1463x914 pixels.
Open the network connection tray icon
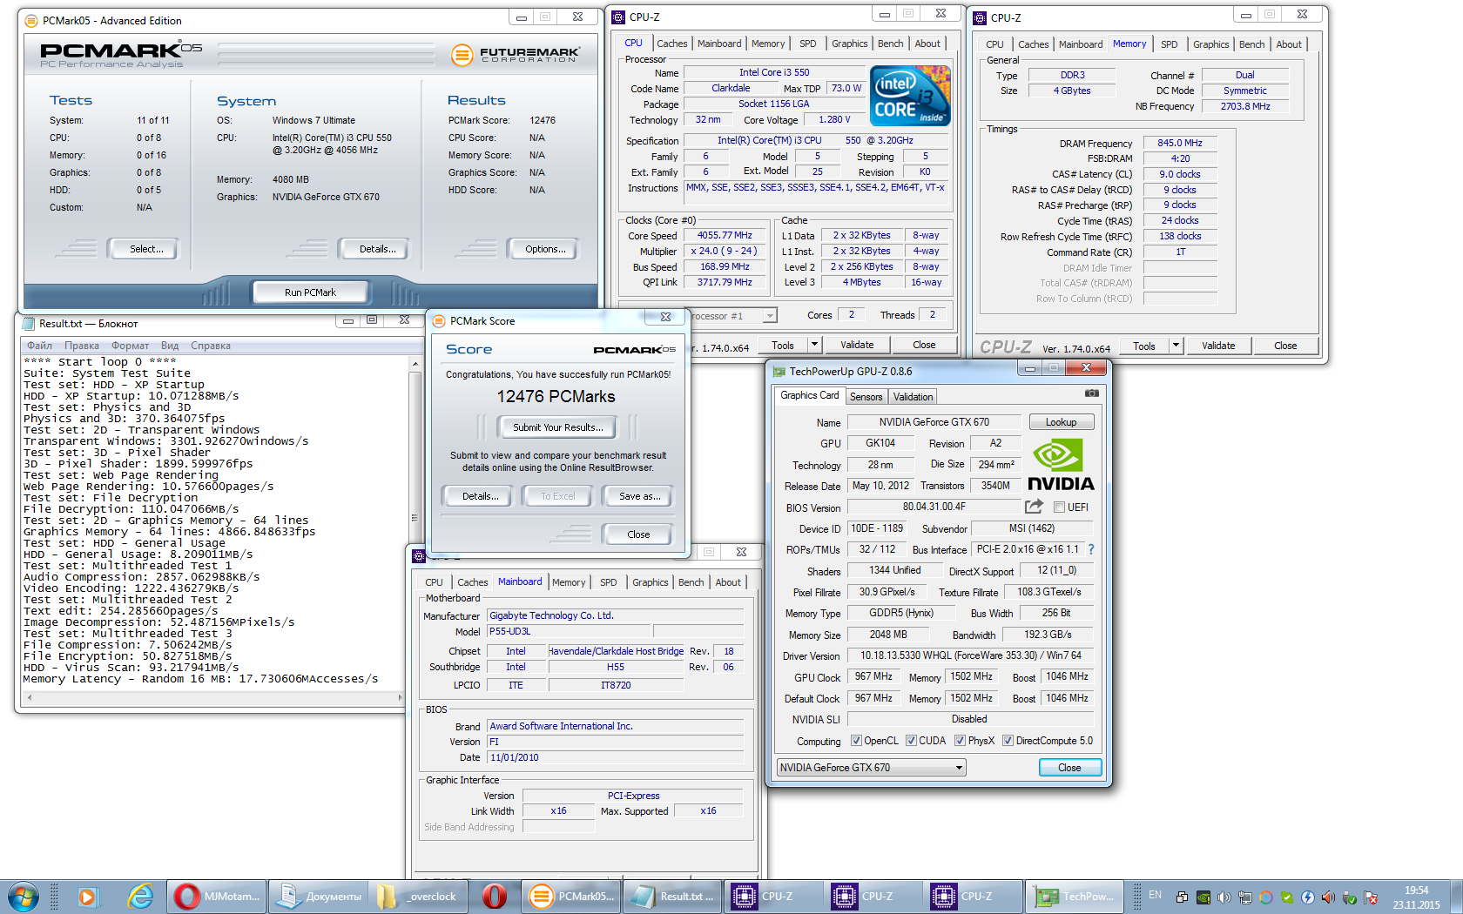[1245, 897]
